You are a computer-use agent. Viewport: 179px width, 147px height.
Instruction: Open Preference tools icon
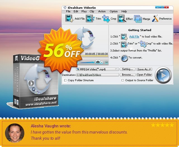click(155, 18)
